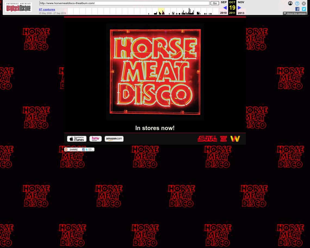Click the Share button below the footer
This screenshot has height=248, width=310.
coord(79,150)
